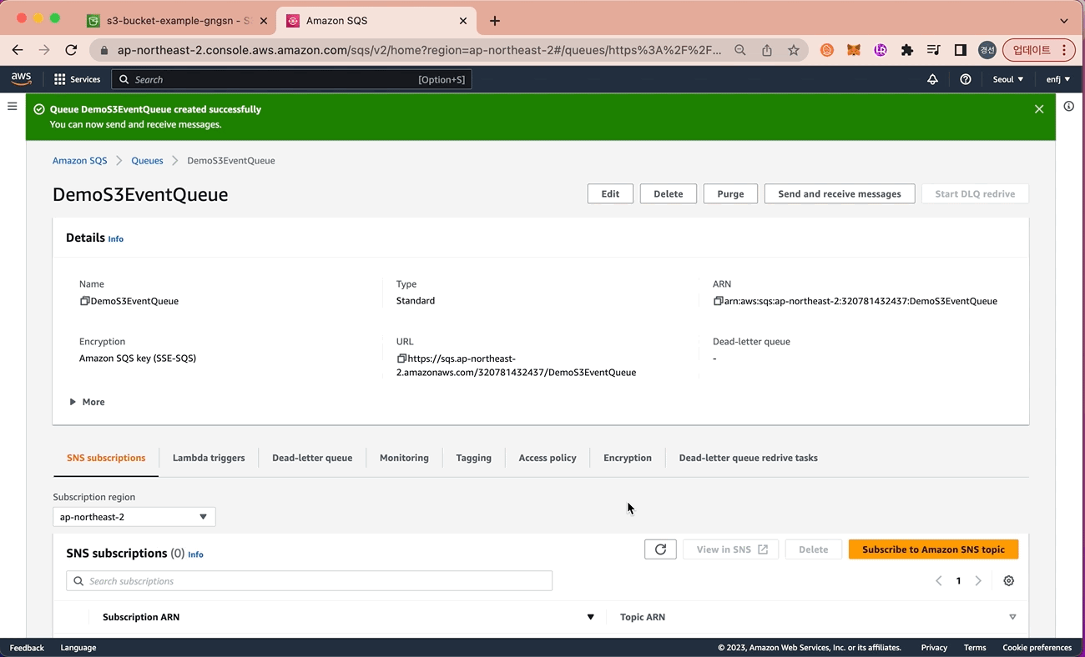Image resolution: width=1085 pixels, height=657 pixels.
Task: Open Cookie preferences footer link
Action: pyautogui.click(x=1037, y=648)
